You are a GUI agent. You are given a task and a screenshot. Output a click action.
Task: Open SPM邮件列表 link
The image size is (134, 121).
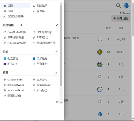coord(14,37)
